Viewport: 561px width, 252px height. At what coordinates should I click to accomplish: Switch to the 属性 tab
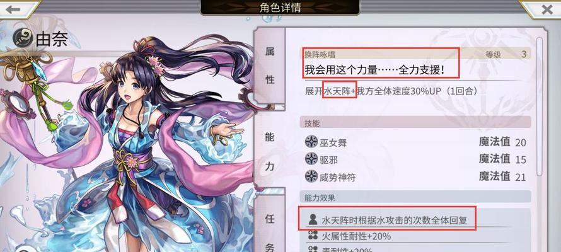[269, 66]
